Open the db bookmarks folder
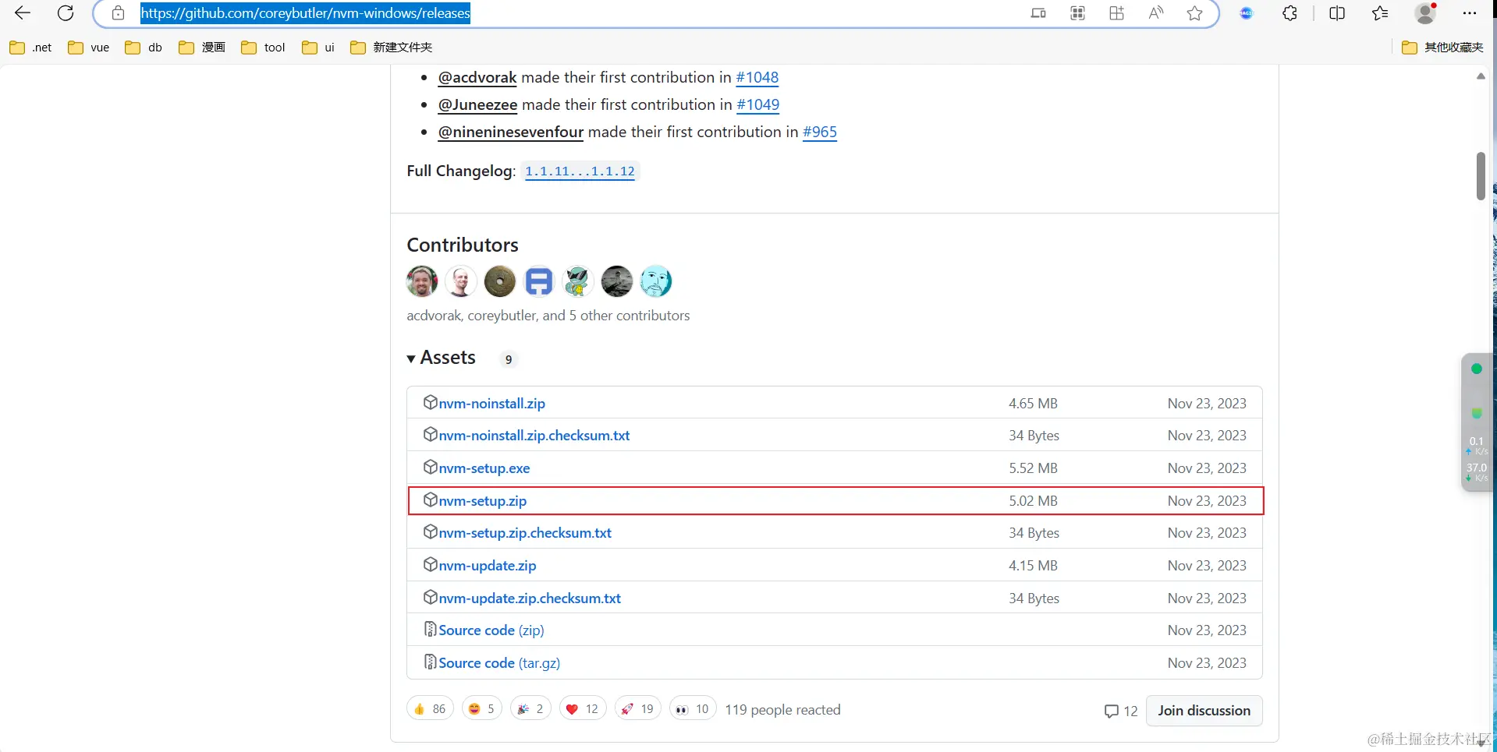1497x752 pixels. [x=144, y=48]
